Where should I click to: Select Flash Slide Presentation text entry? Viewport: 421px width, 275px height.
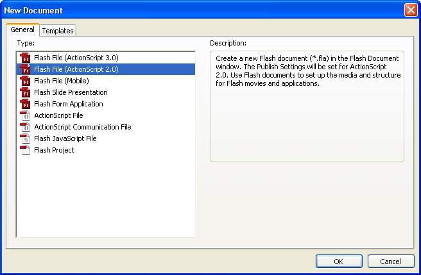[71, 92]
